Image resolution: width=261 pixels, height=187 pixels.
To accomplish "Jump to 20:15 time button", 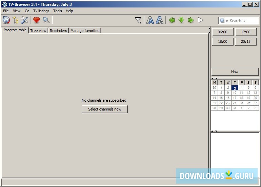I will coord(246,41).
